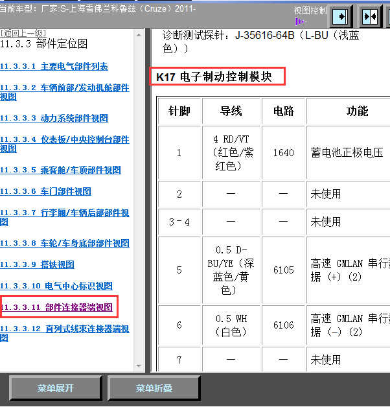Click the 未使用 cell in pin 2 row
The image size is (390, 407).
(x=349, y=194)
